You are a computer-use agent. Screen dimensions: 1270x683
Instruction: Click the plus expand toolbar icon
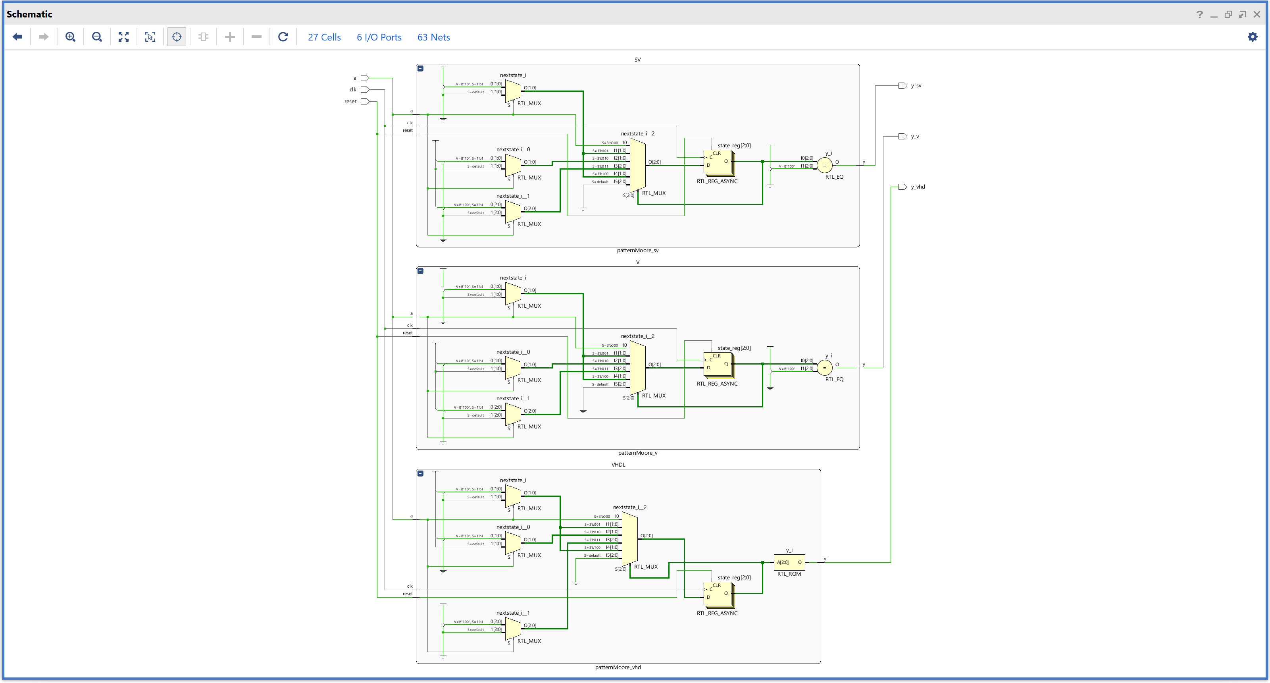point(230,37)
